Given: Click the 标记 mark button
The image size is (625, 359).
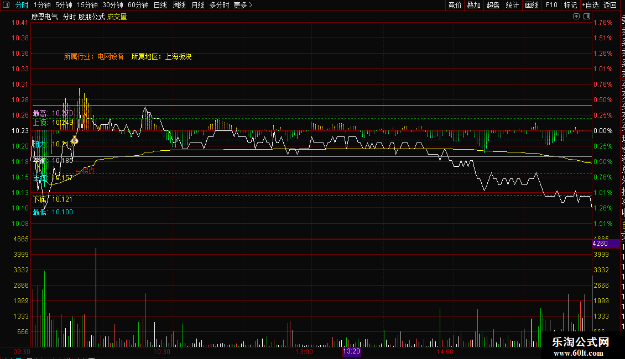Looking at the screenshot, I should pyautogui.click(x=570, y=5).
